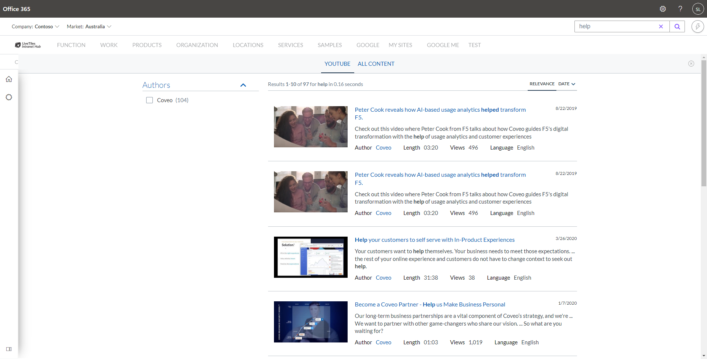
Task: Open the lightning bolt quick actions icon
Action: [x=697, y=26]
